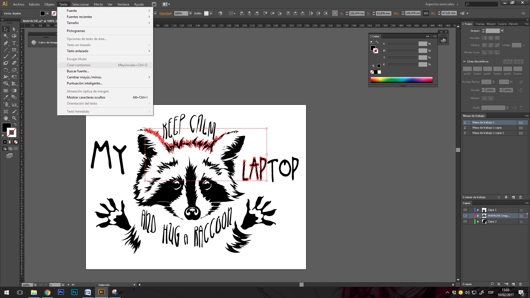Select the Eraser tool

tap(14, 63)
